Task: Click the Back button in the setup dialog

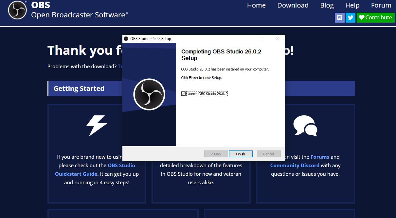Action: 216,154
